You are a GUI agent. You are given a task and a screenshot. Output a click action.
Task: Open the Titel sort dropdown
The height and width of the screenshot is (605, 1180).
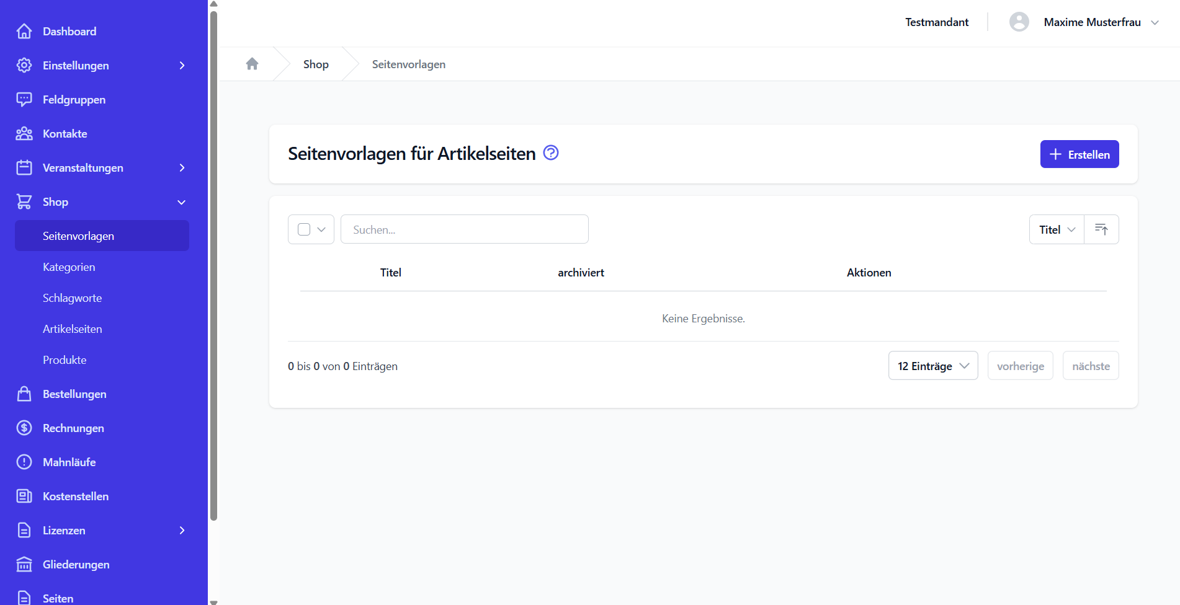pyautogui.click(x=1057, y=229)
